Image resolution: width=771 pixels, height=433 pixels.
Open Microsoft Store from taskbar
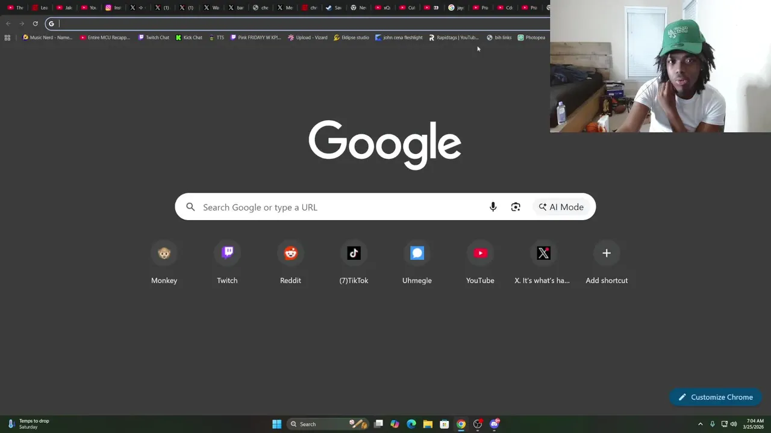(x=445, y=424)
